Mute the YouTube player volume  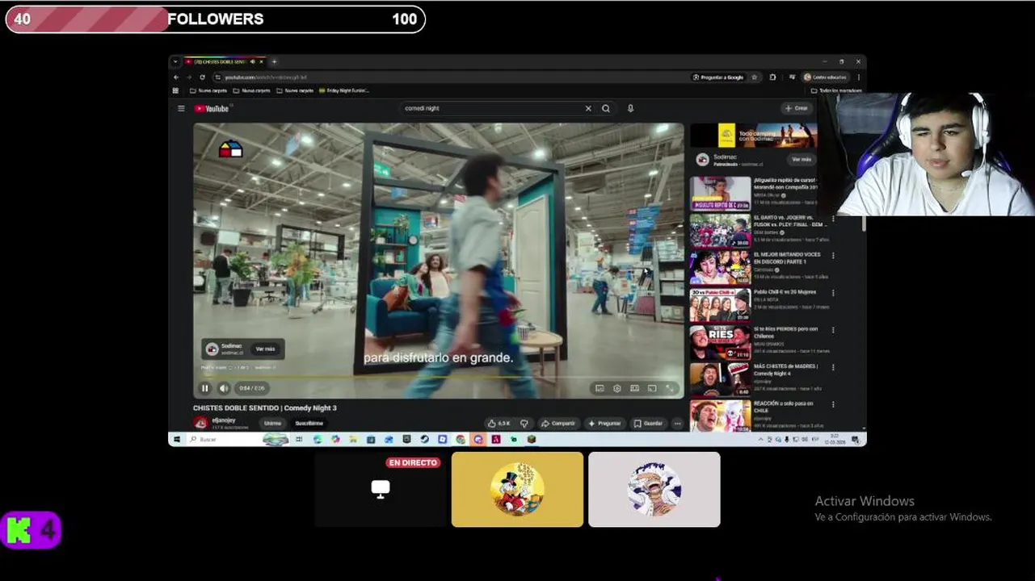coord(224,388)
